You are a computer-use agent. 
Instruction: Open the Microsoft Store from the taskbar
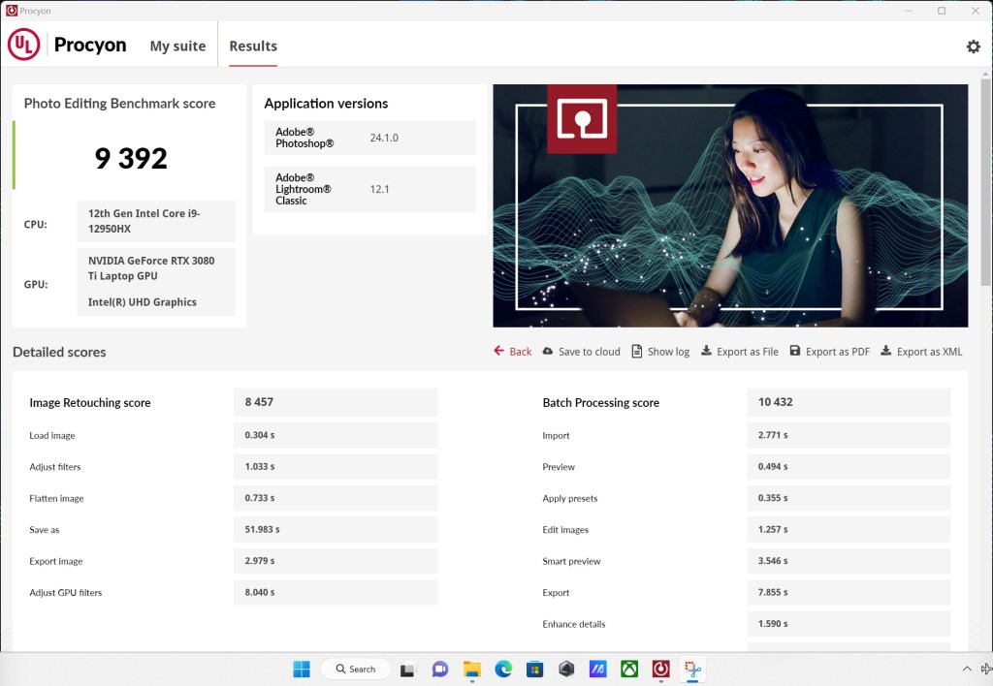point(534,669)
